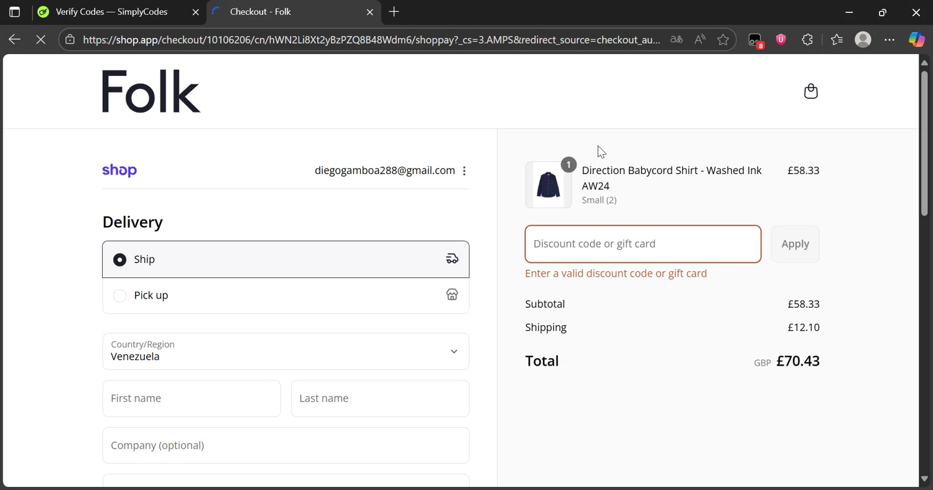933x490 pixels.
Task: Open tab actions menu icon
Action: tap(14, 12)
